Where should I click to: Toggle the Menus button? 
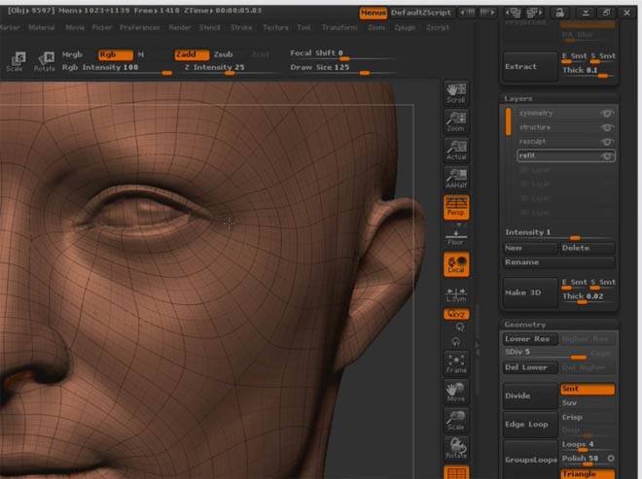[373, 13]
